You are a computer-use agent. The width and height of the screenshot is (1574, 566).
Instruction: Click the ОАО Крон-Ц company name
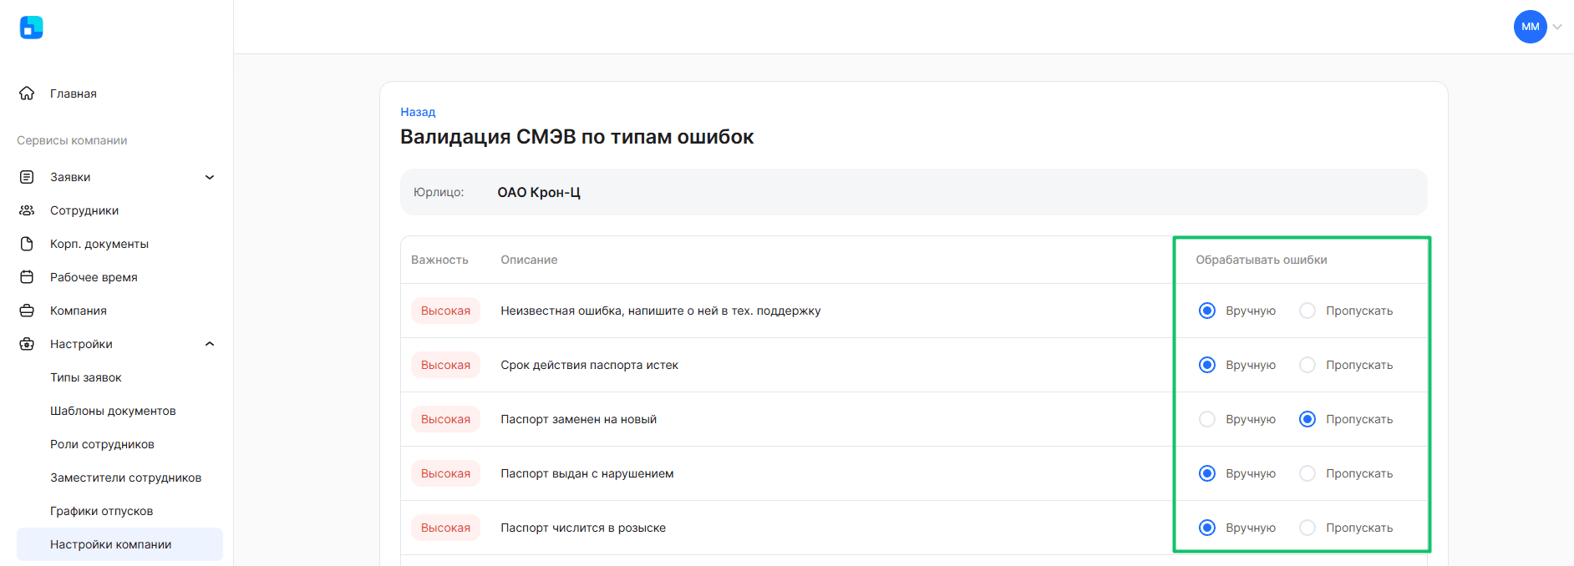click(539, 192)
